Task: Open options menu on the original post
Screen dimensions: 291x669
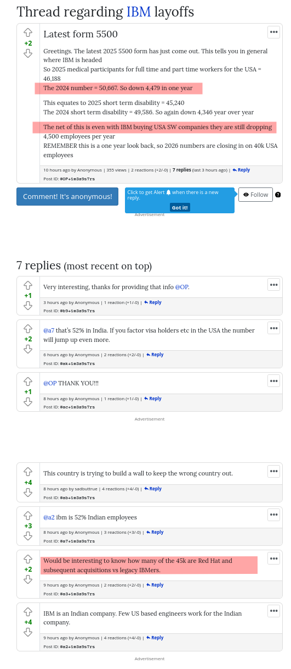Action: pos(273,32)
